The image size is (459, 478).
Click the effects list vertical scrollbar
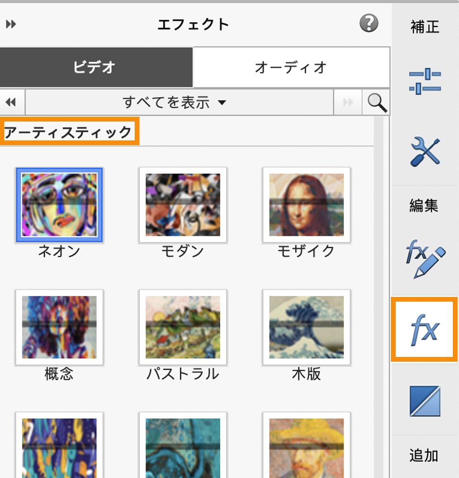pyautogui.click(x=379, y=296)
